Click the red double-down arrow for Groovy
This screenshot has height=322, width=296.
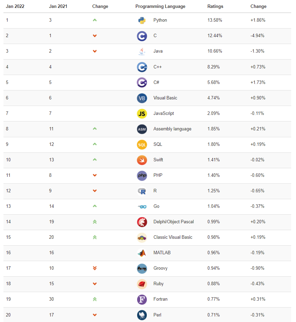pyautogui.click(x=95, y=268)
